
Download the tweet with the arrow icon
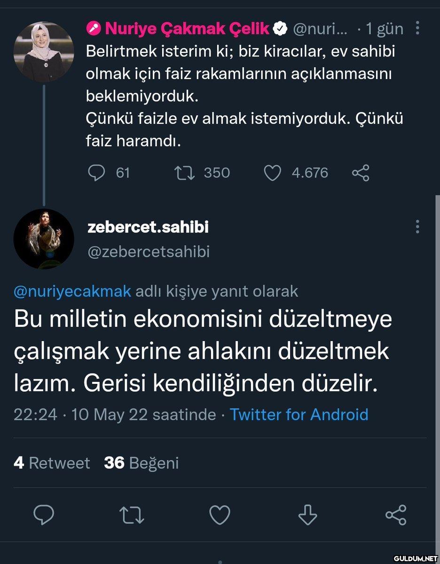(307, 515)
